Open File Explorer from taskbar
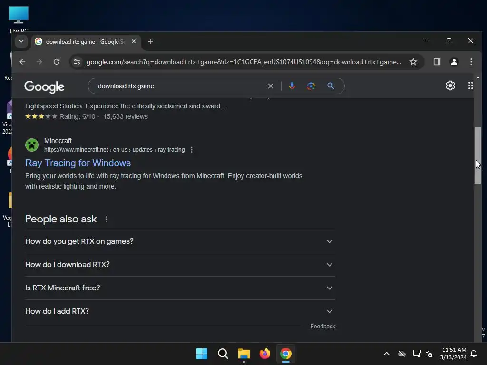The height and width of the screenshot is (365, 487). tap(244, 354)
